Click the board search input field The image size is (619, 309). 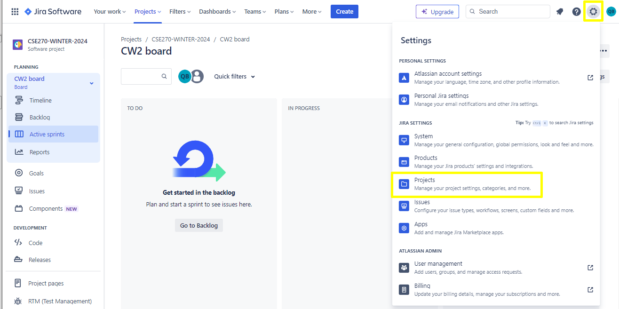(x=141, y=76)
